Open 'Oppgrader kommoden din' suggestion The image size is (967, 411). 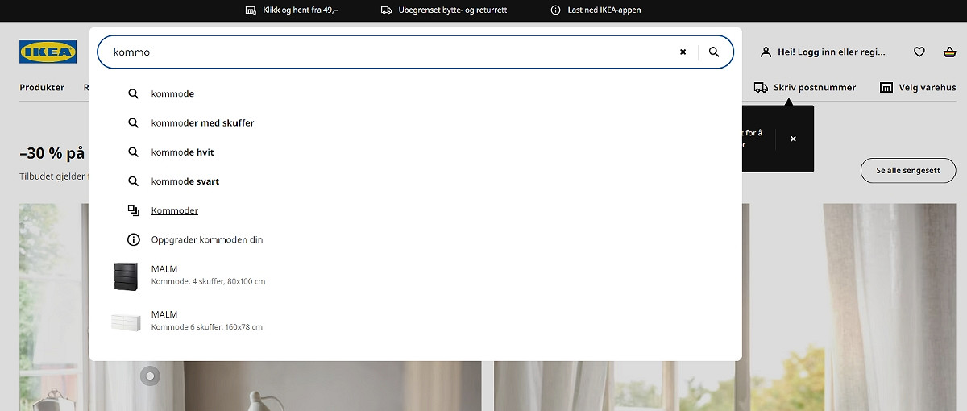pos(207,239)
